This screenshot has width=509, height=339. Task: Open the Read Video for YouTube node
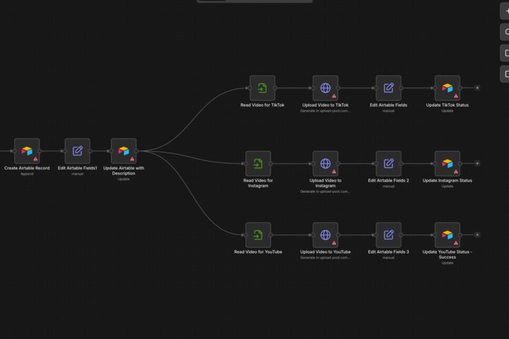coord(258,235)
